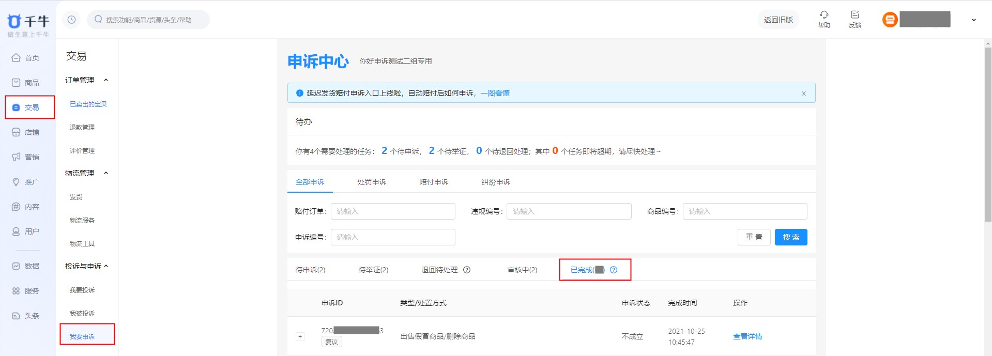Click the page vertical scrollbar

pos(987,134)
